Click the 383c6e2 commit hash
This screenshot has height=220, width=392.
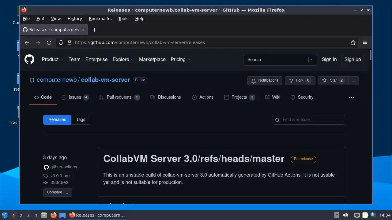click(59, 182)
